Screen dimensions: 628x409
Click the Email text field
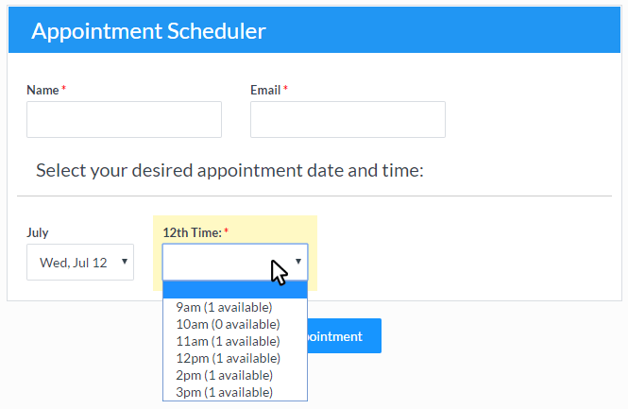[x=348, y=119]
